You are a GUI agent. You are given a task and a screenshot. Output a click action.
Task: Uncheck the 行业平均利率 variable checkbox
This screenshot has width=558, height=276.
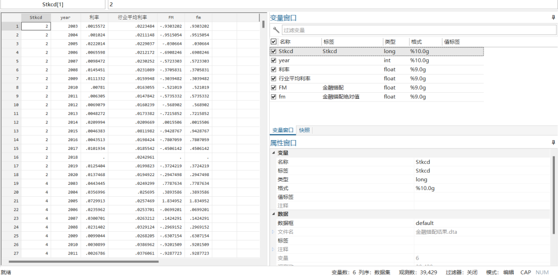pyautogui.click(x=274, y=78)
